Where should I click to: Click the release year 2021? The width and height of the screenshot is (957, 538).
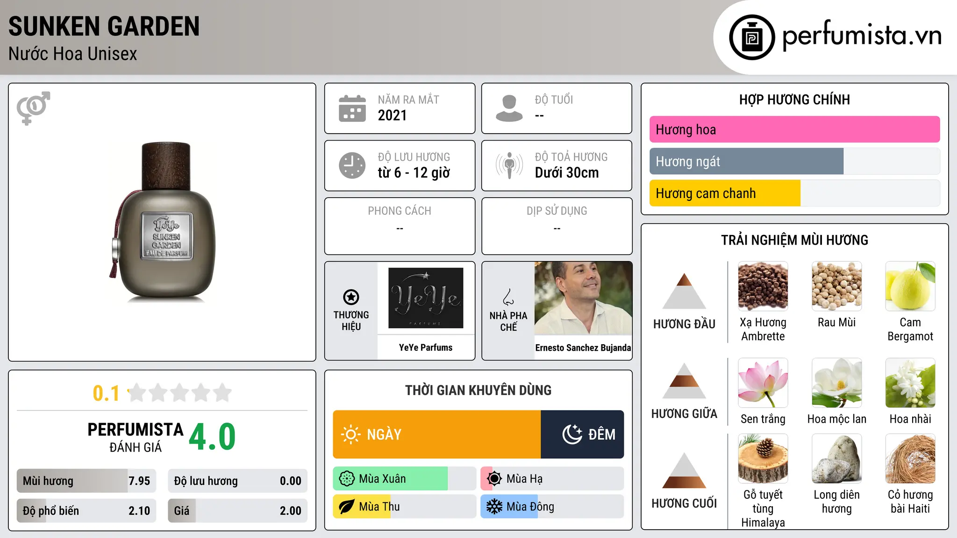pyautogui.click(x=393, y=115)
